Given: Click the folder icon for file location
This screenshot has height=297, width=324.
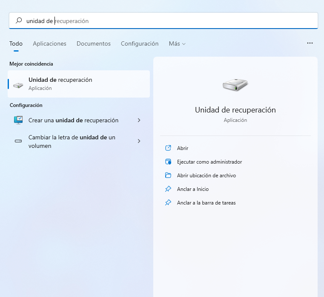Looking at the screenshot, I should tap(168, 176).
